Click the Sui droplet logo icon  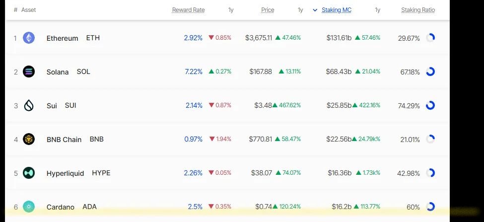29,106
